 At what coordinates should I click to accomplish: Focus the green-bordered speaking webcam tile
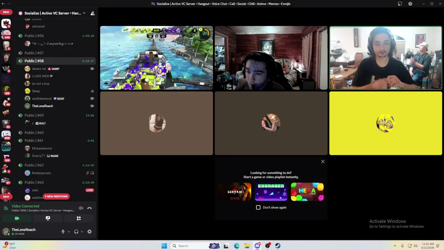[x=386, y=58]
